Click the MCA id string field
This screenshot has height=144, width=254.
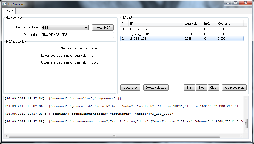[x=77, y=35]
